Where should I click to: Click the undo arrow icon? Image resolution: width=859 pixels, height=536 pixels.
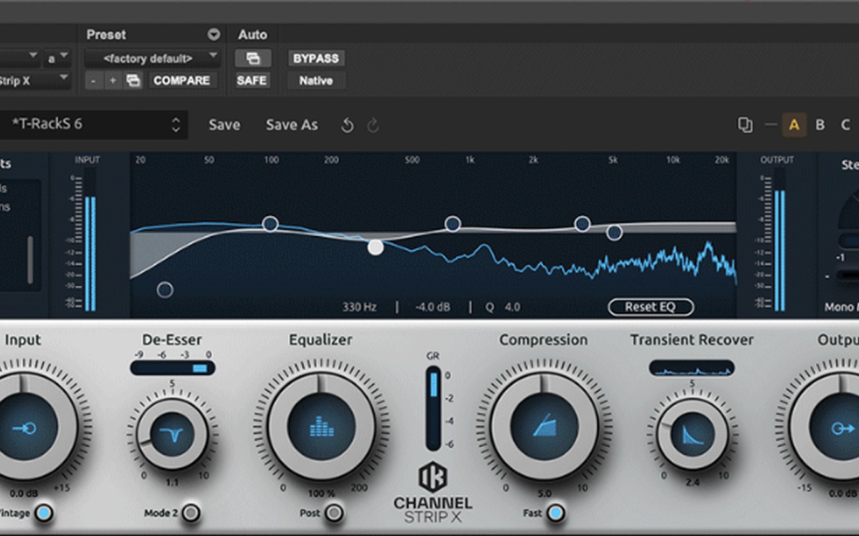[347, 125]
